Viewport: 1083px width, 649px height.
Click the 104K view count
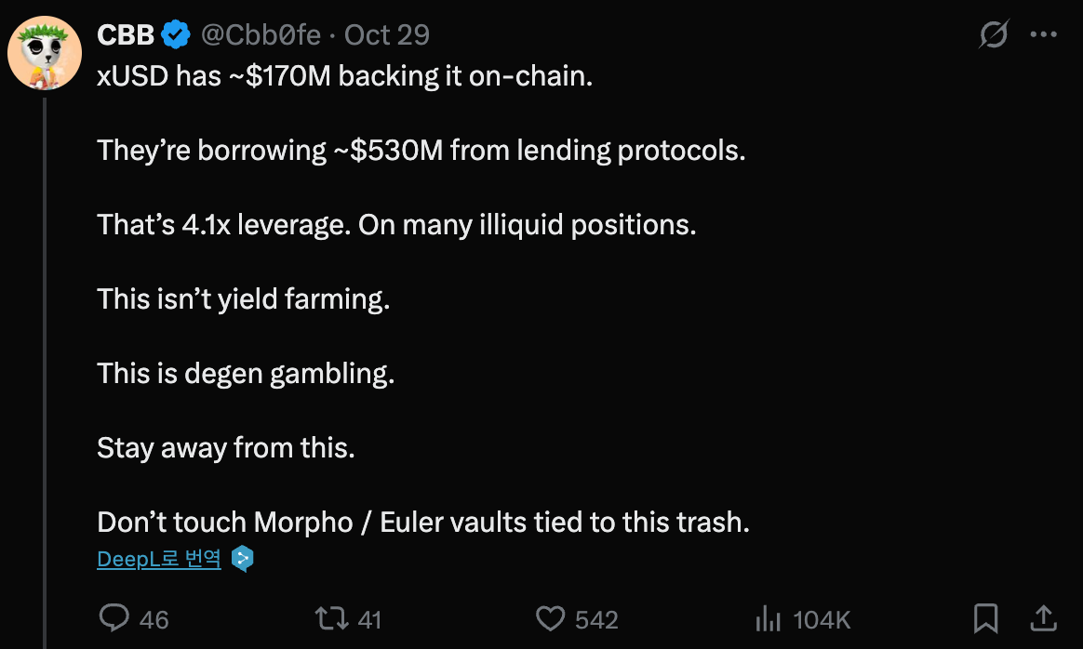822,619
